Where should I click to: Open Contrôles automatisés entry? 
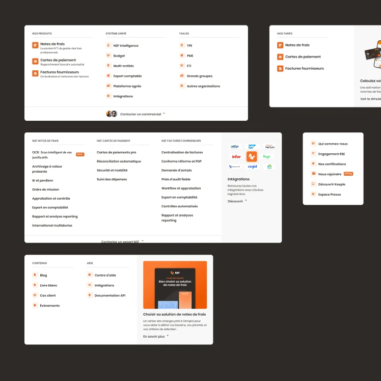[180, 206]
